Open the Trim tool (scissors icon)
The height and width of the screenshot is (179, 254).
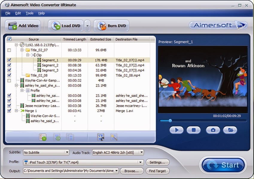click(100, 138)
